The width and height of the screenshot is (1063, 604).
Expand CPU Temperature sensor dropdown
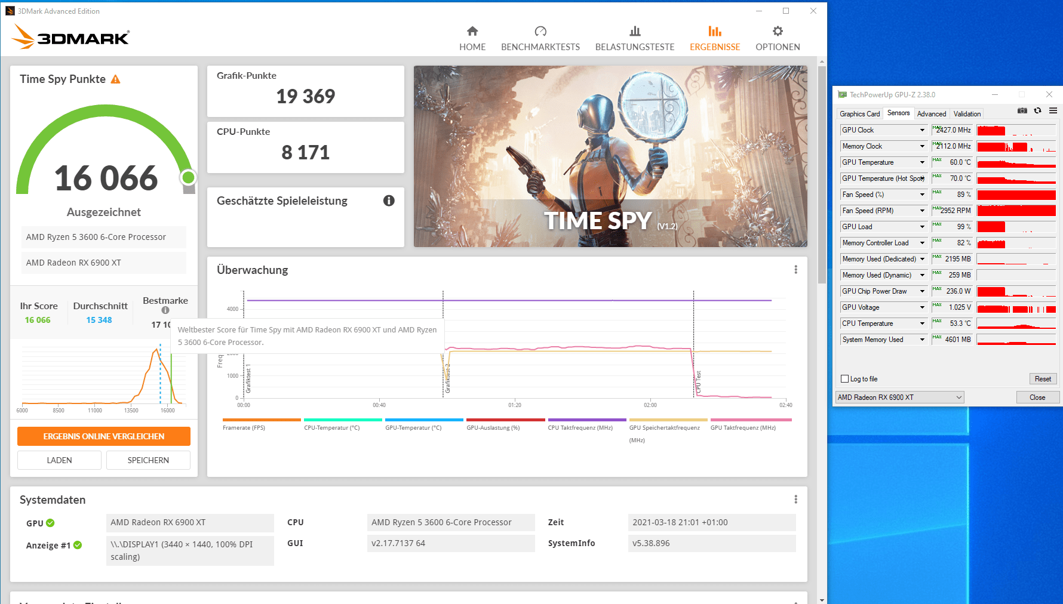tap(922, 323)
